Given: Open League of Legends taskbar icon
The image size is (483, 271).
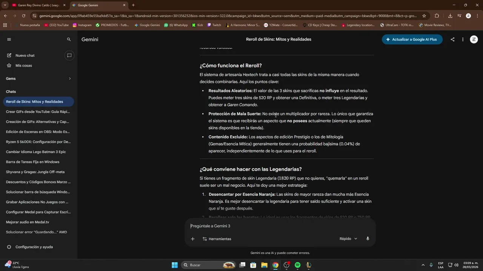Looking at the screenshot, I should [x=309, y=265].
